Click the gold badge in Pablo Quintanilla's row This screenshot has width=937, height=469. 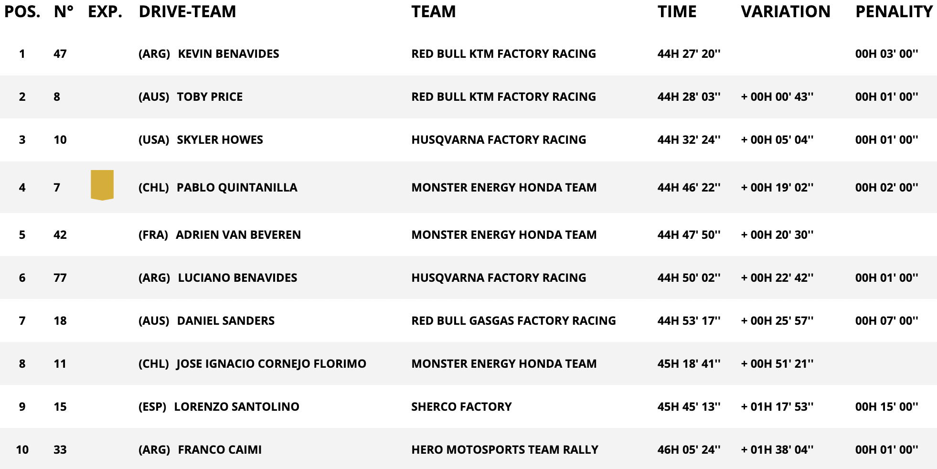click(x=102, y=185)
